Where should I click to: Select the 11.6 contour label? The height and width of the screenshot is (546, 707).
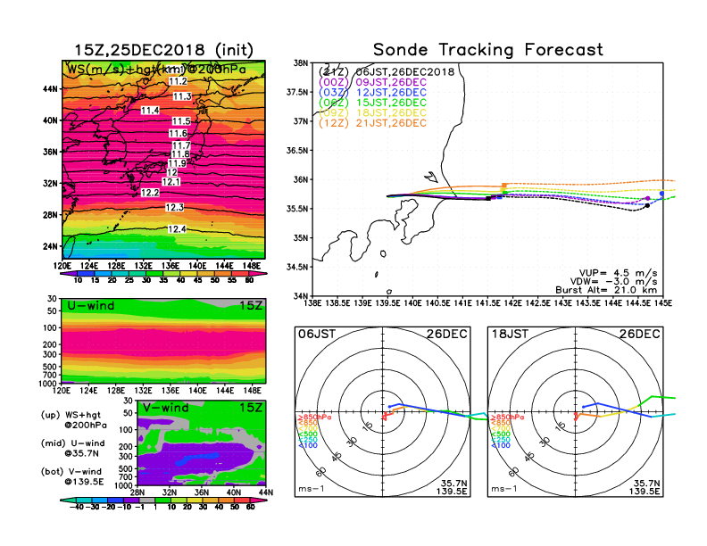point(179,133)
